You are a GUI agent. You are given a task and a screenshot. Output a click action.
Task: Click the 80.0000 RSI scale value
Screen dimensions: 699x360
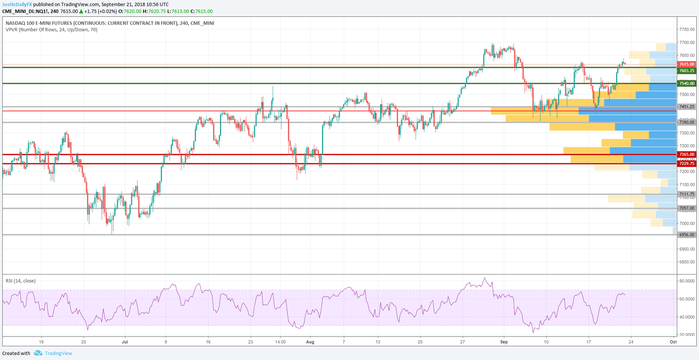point(687,281)
